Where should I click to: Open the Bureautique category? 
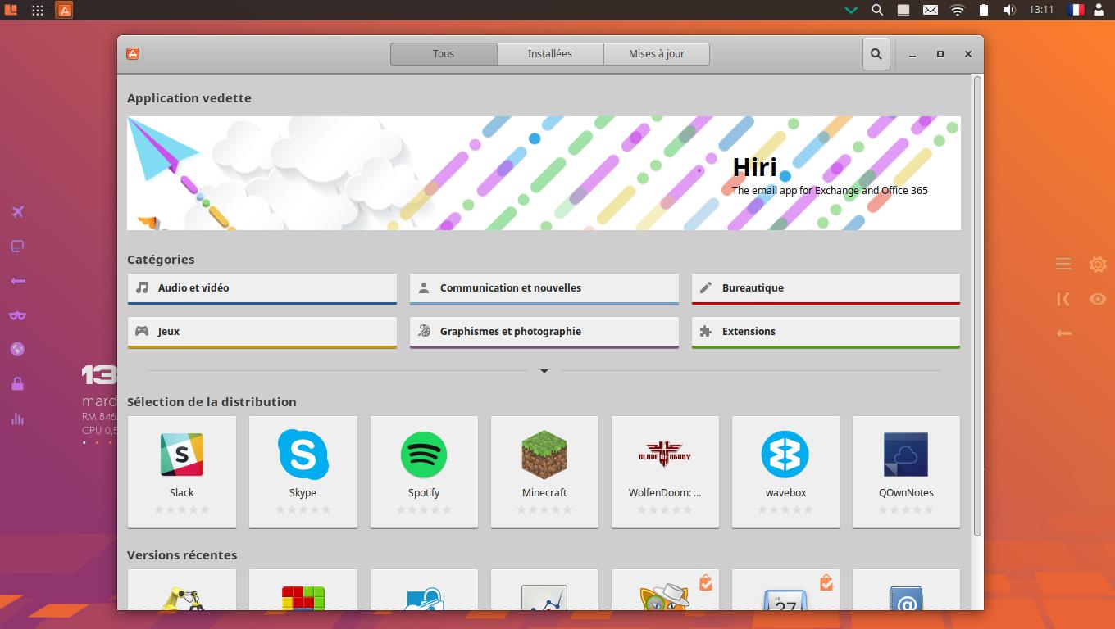point(826,289)
